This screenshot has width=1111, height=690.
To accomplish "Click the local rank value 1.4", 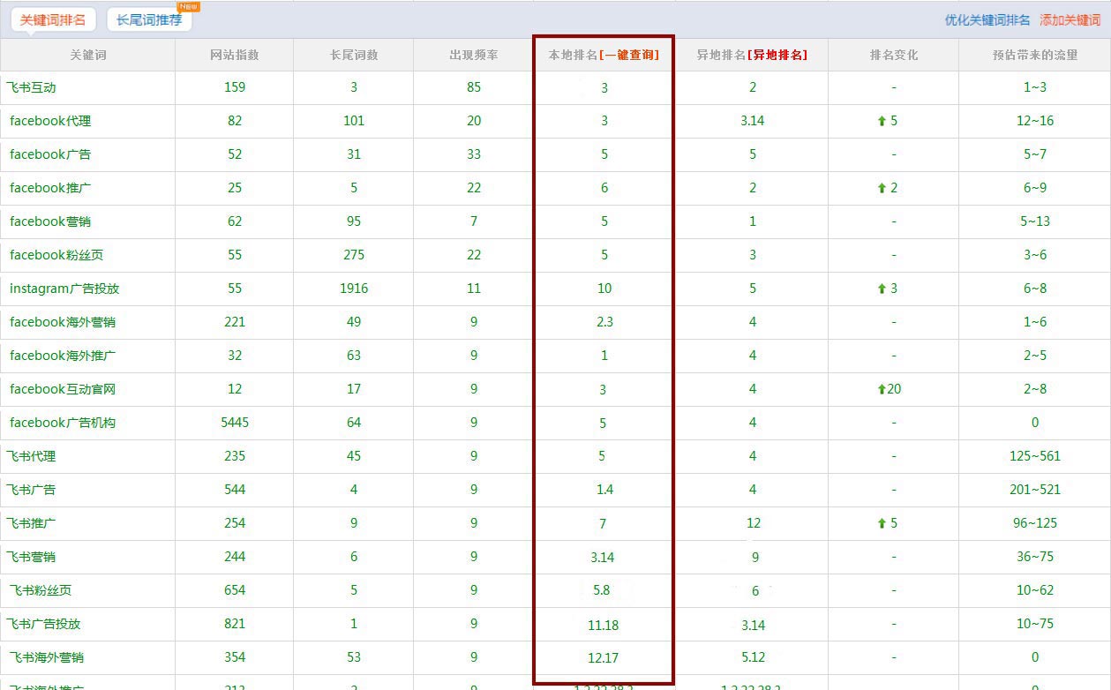I will click(604, 490).
